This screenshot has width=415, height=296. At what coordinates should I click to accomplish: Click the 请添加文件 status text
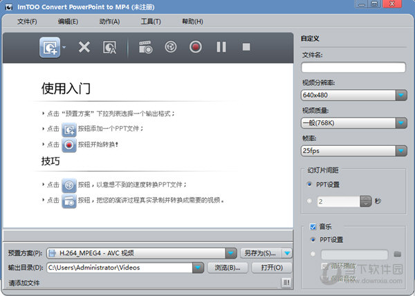click(x=24, y=283)
